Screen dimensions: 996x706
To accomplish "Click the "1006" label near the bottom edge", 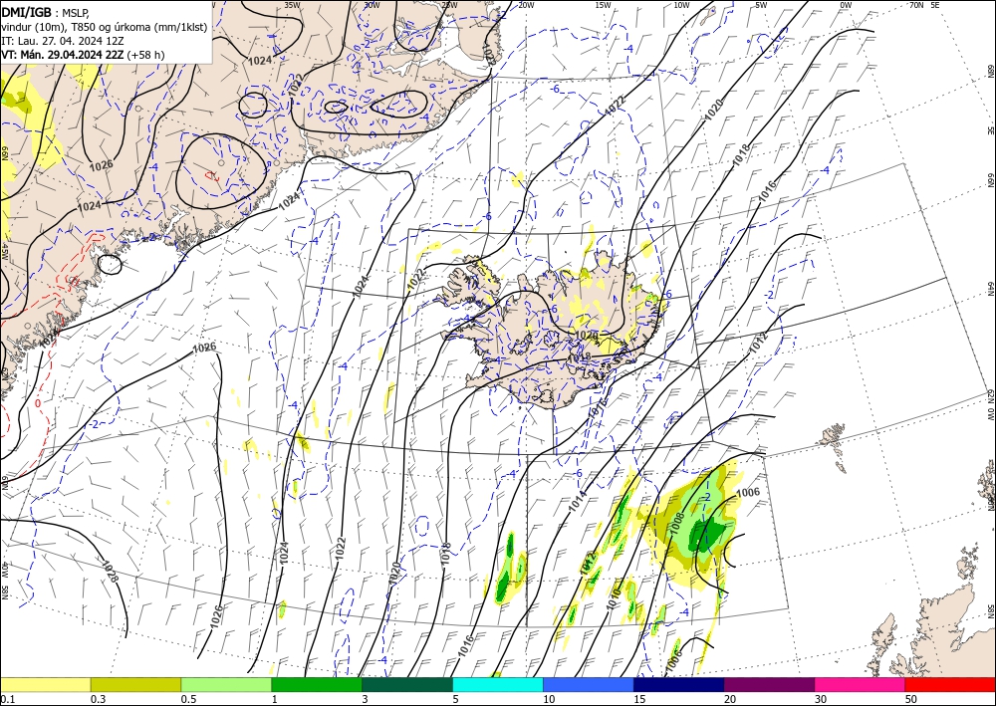I will pos(674,660).
